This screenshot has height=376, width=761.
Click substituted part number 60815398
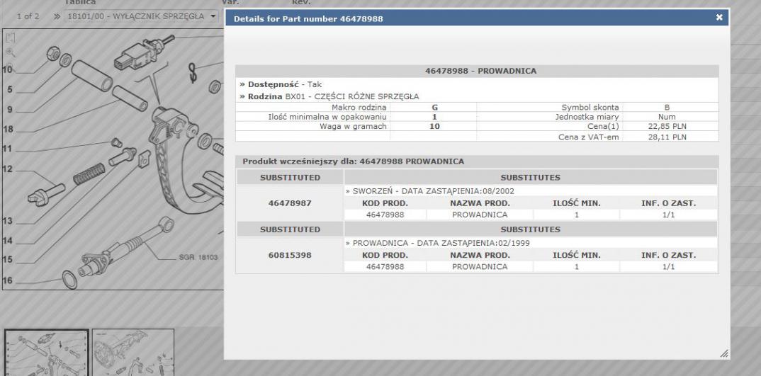point(290,255)
